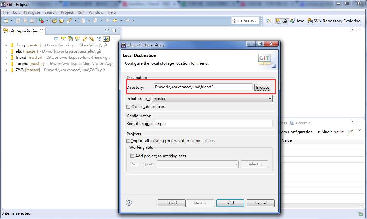Click the Run with red toolbox icon
The image size is (367, 219).
(x=41, y=21)
